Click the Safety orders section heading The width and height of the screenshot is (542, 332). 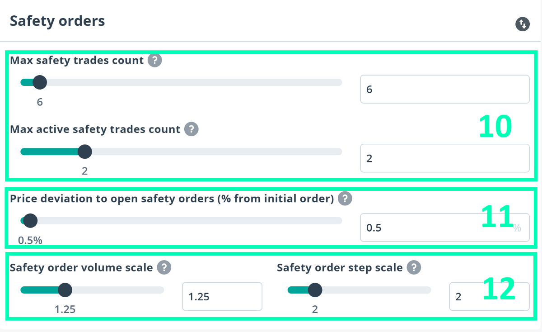tap(57, 21)
